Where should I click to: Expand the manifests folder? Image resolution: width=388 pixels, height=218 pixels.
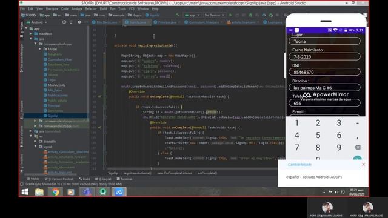(31, 34)
